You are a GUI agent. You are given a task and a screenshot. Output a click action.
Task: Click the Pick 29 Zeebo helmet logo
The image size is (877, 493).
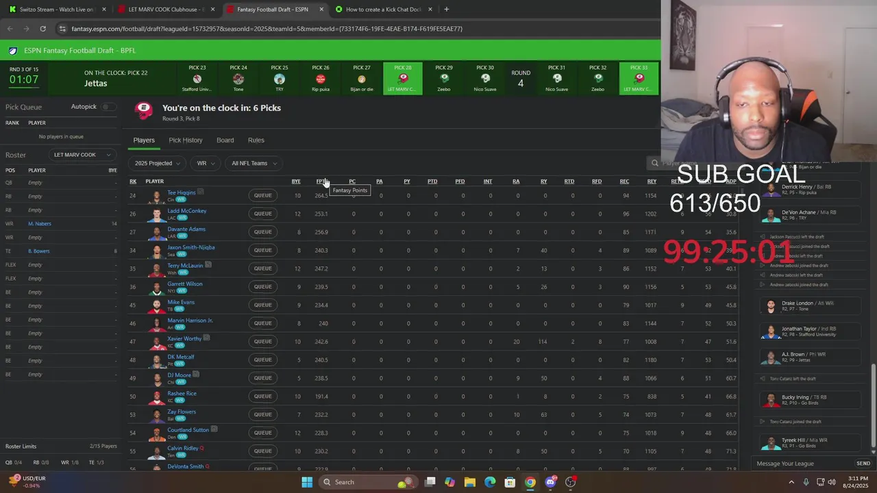point(444,79)
